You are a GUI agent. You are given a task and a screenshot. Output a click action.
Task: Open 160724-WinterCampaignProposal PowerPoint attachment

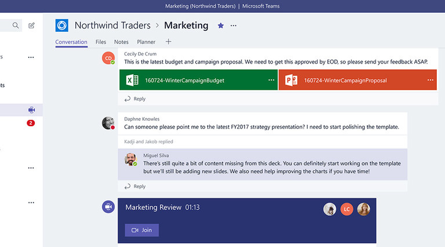tap(358, 80)
